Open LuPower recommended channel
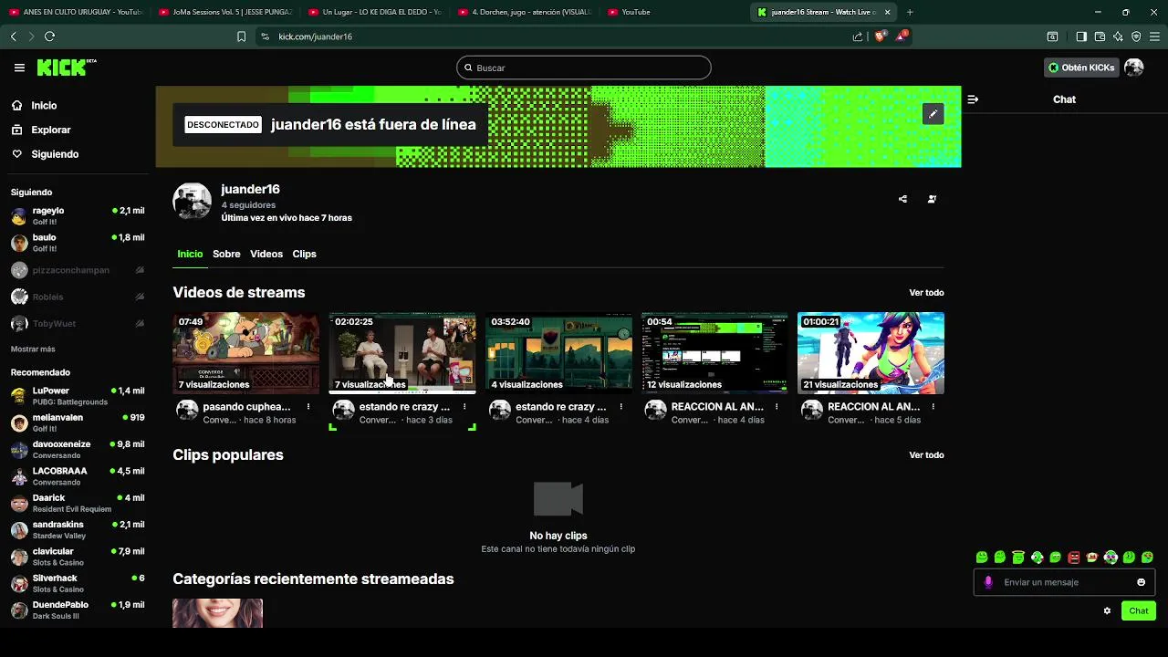Screen dimensions: 1168x657 click(x=78, y=396)
